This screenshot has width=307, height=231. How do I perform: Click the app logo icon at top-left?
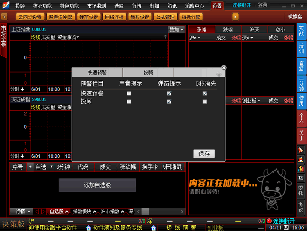6,5
